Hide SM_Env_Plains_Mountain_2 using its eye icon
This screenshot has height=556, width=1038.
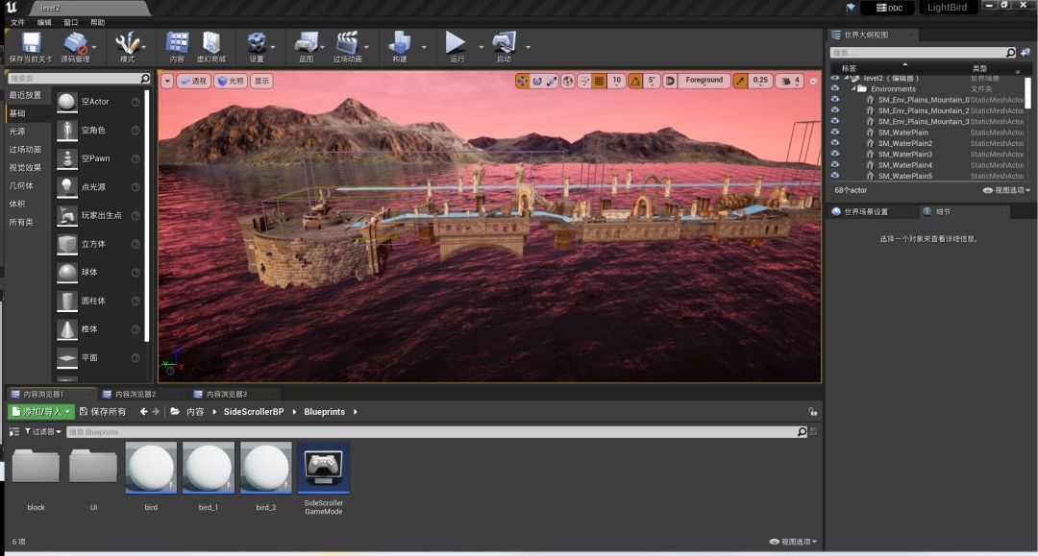pos(835,110)
